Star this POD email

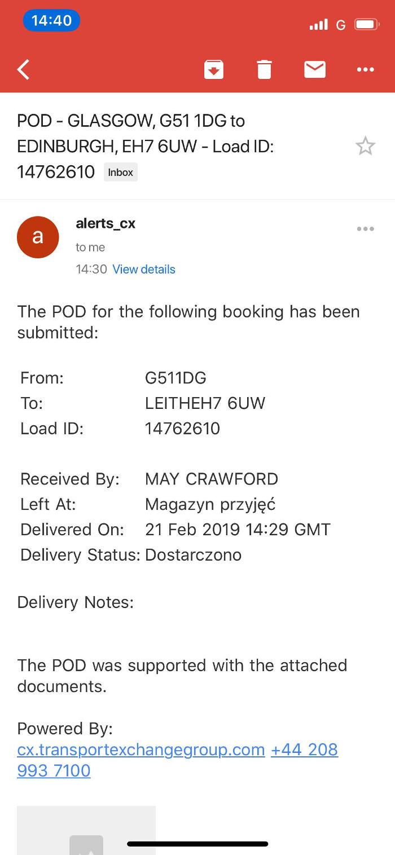[x=365, y=146]
